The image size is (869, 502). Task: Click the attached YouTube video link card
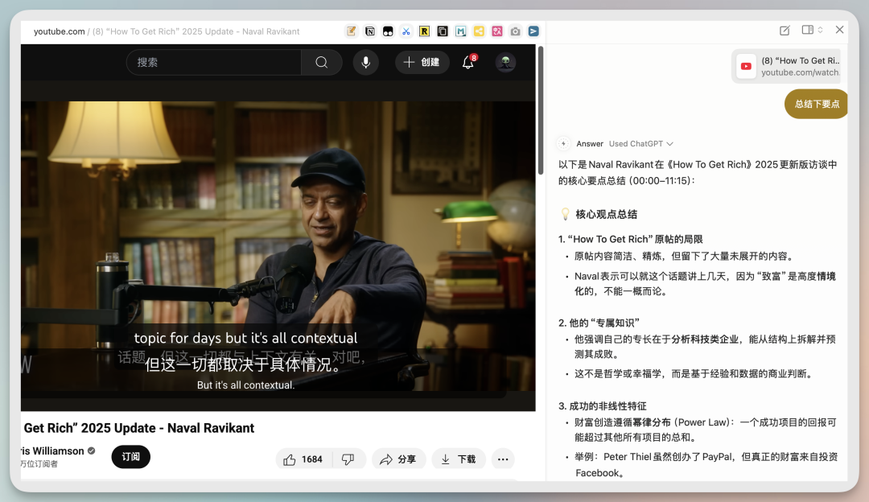pyautogui.click(x=789, y=67)
